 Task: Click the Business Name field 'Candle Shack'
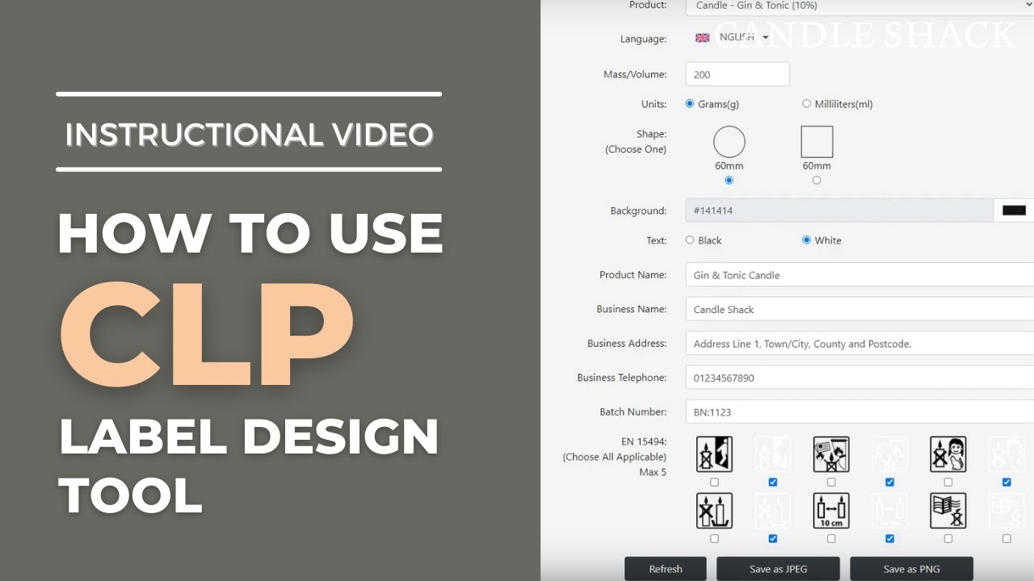coord(860,309)
